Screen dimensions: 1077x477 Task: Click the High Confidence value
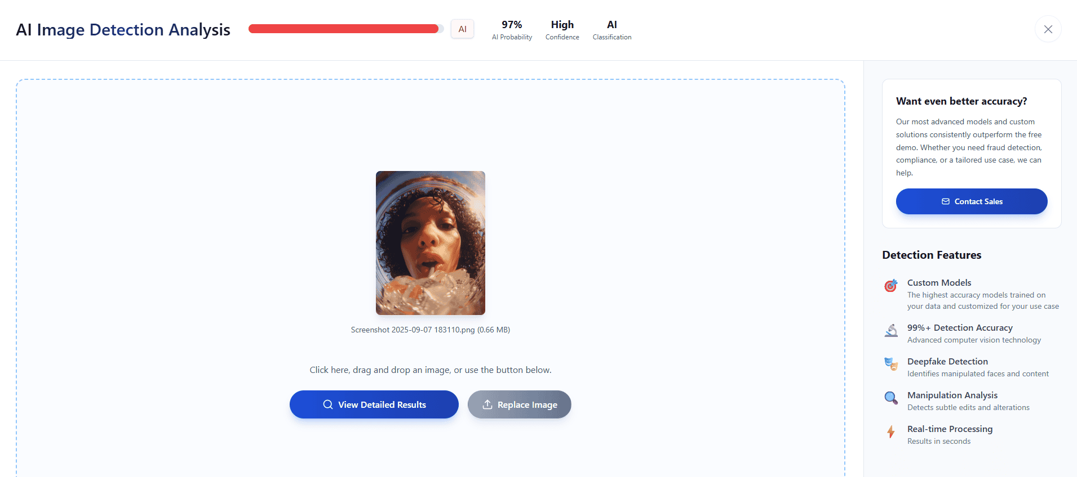point(562,25)
